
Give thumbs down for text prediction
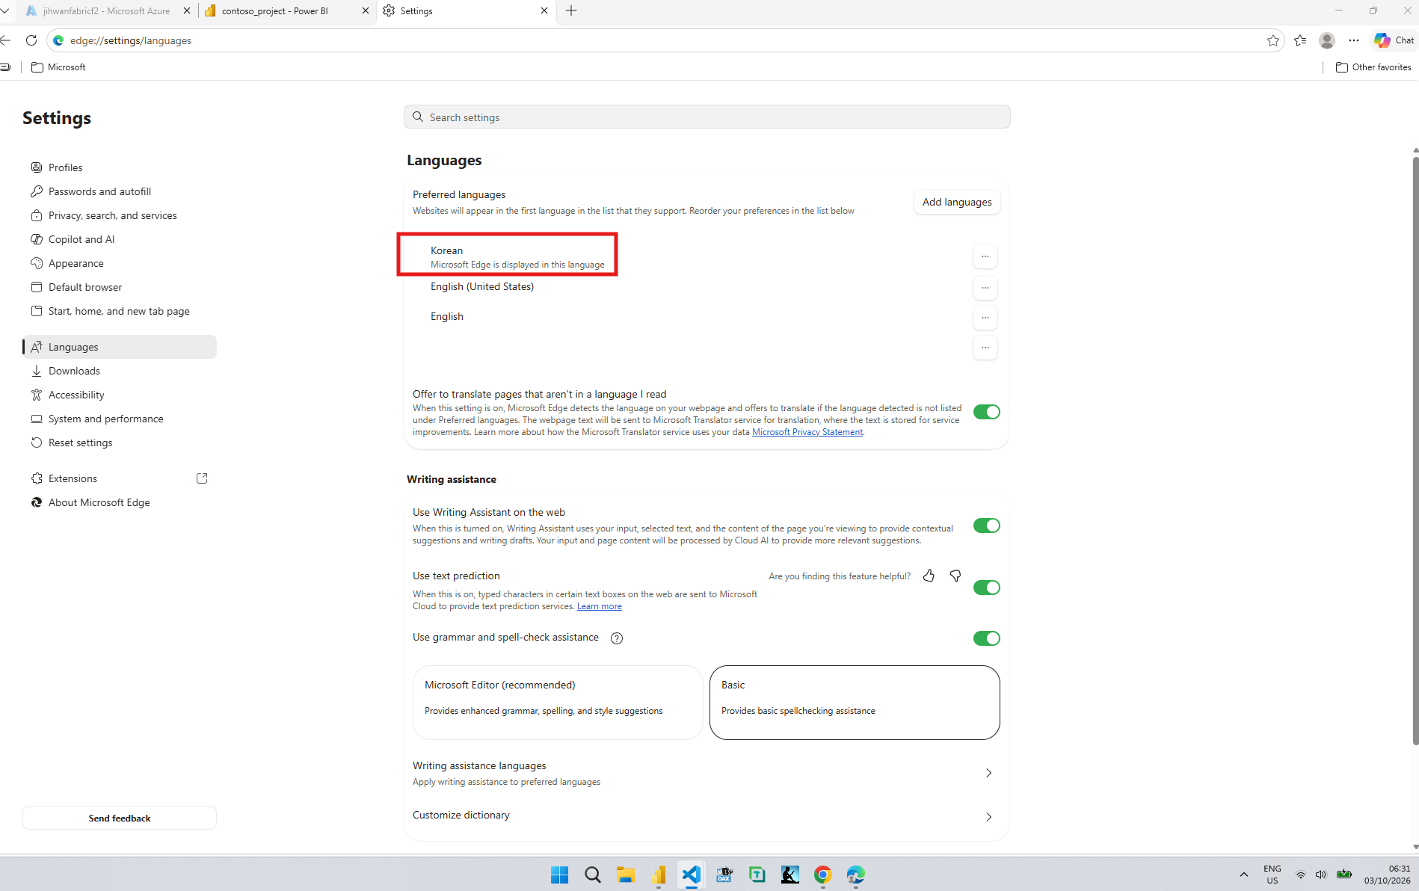coord(955,576)
